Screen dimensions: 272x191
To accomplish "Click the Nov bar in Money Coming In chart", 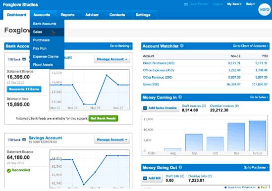I will 236,137.
